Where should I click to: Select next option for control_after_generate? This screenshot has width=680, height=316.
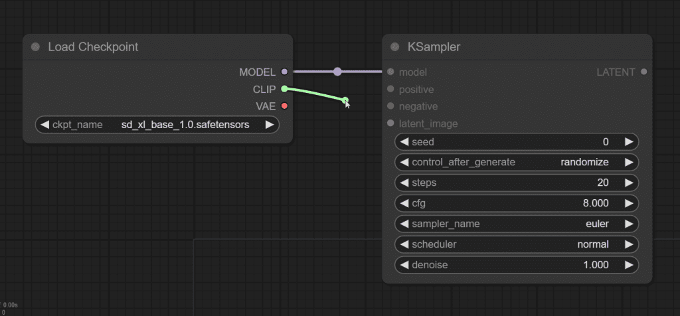click(628, 162)
